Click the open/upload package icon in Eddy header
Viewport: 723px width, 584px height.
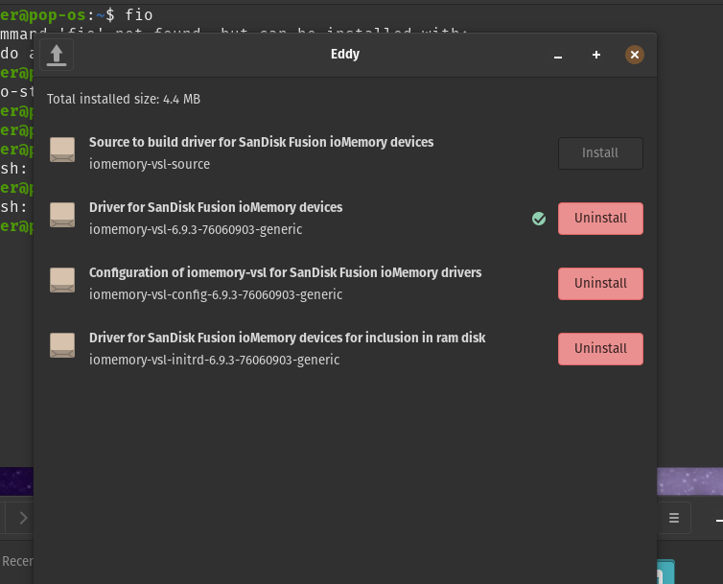click(58, 55)
